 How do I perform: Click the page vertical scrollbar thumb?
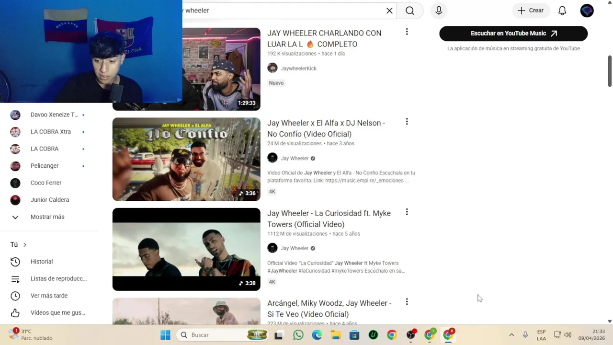[610, 71]
